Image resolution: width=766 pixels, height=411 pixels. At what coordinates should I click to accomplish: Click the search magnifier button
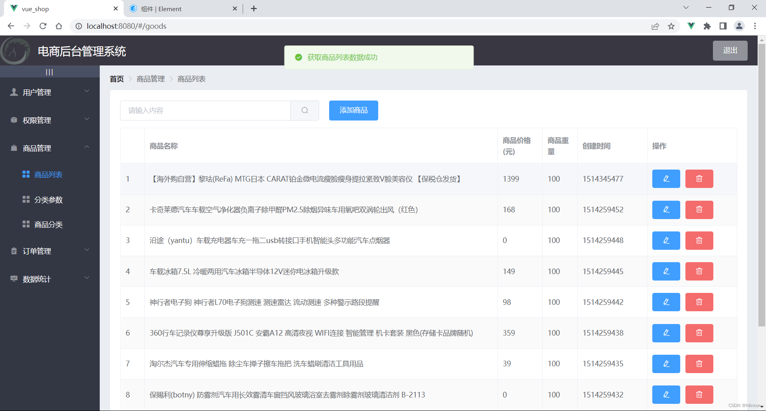pos(305,111)
